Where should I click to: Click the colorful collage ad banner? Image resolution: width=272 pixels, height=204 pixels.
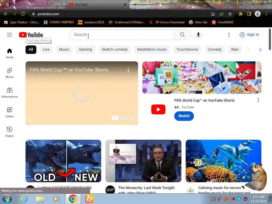pyautogui.click(x=202, y=78)
